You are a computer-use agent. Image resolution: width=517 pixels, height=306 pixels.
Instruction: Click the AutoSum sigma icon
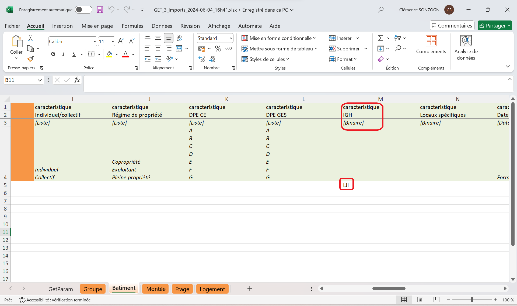[x=380, y=38]
